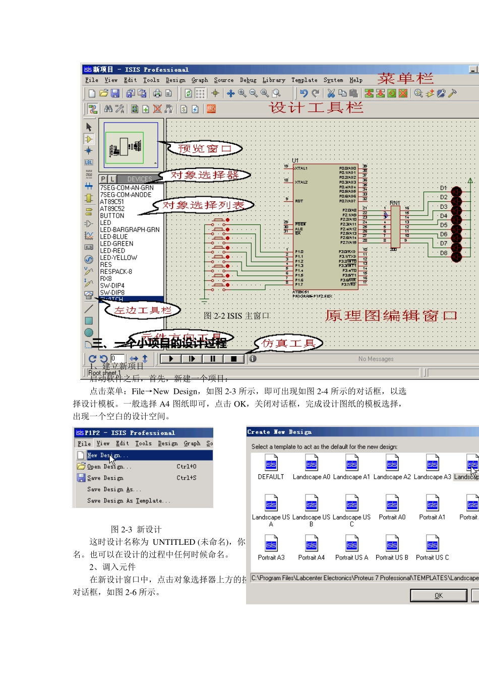Click the Open Design folder icon
This screenshot has height=678, width=479.
[x=104, y=93]
